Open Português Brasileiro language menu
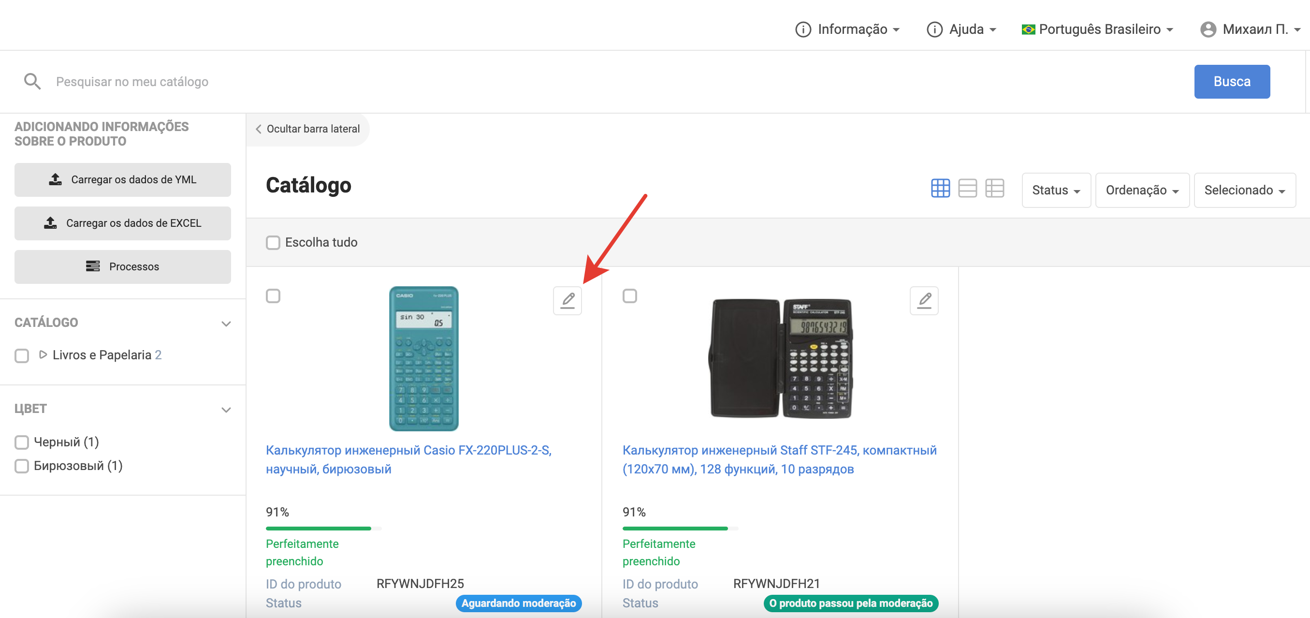Viewport: 1310px width, 618px height. (x=1097, y=29)
